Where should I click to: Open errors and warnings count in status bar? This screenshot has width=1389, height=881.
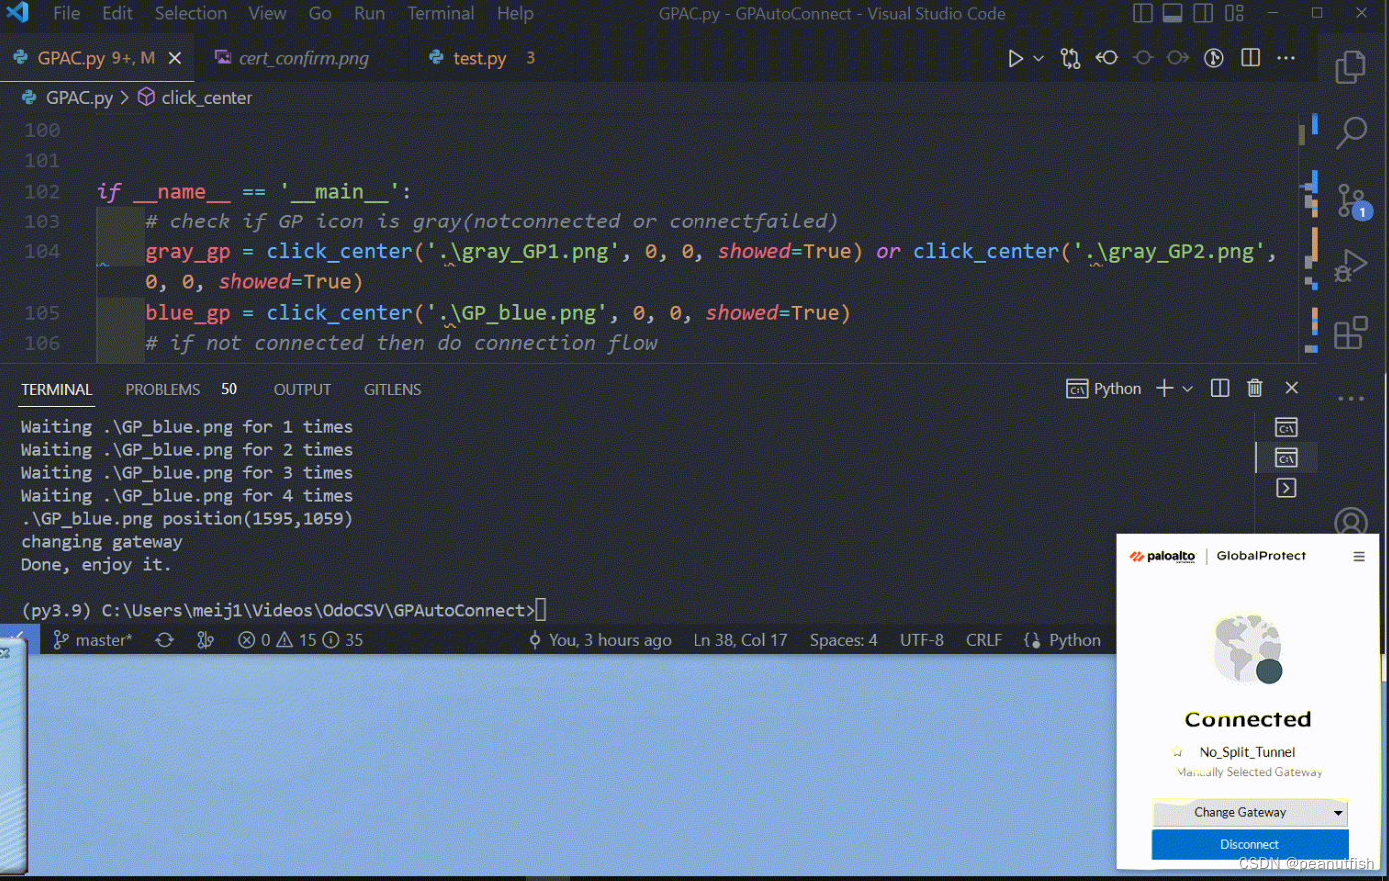click(x=300, y=640)
